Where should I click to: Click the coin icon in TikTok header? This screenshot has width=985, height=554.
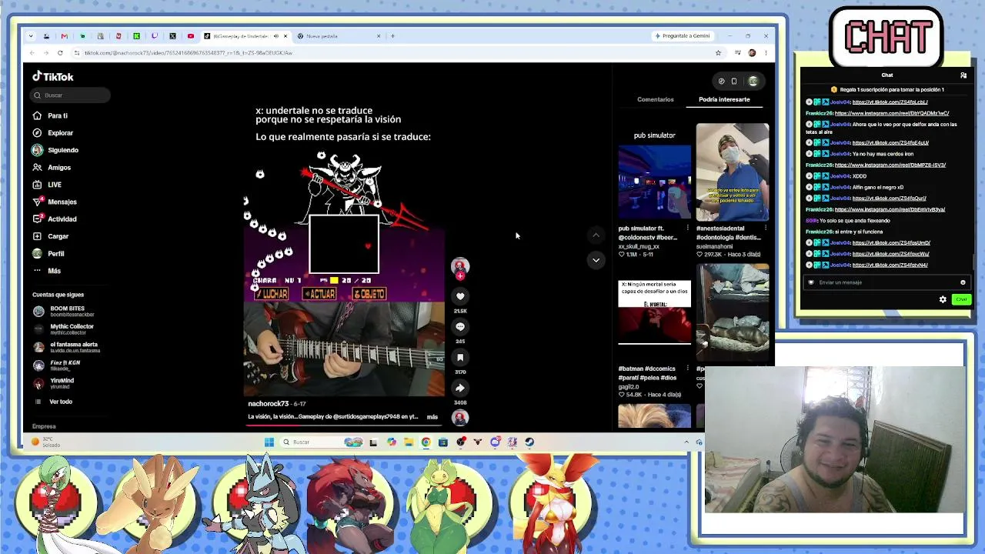tap(721, 81)
